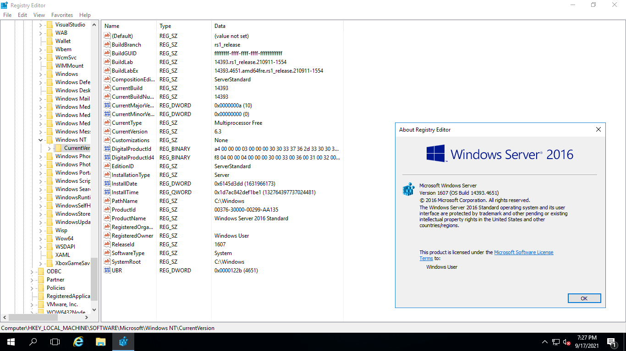Expand the VMware, Inc. tree node

point(32,304)
